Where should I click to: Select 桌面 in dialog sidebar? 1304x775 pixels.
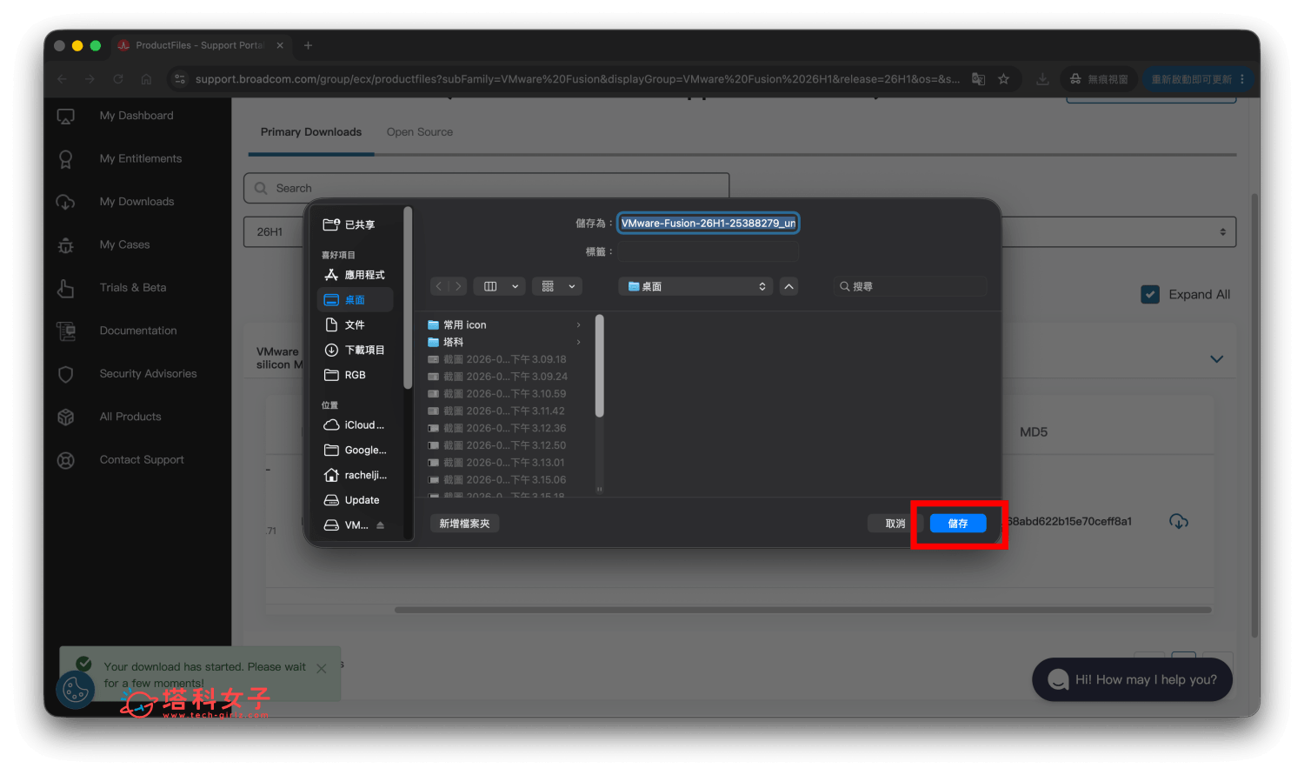pos(356,300)
